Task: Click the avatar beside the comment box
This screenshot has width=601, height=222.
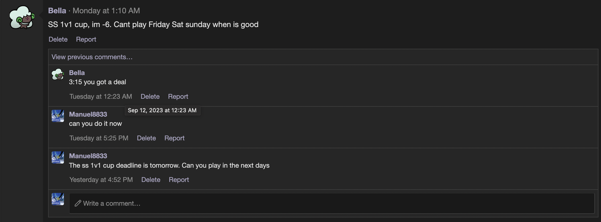Action: [x=58, y=199]
